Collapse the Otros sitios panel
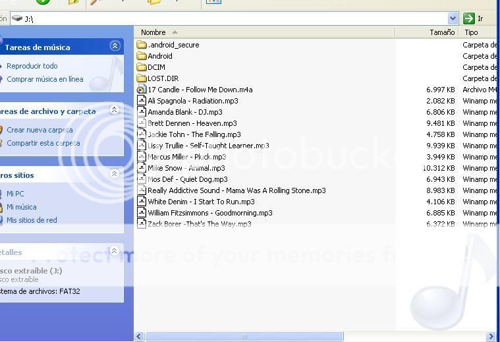Screen dimensions: 500x342 pos(115,174)
